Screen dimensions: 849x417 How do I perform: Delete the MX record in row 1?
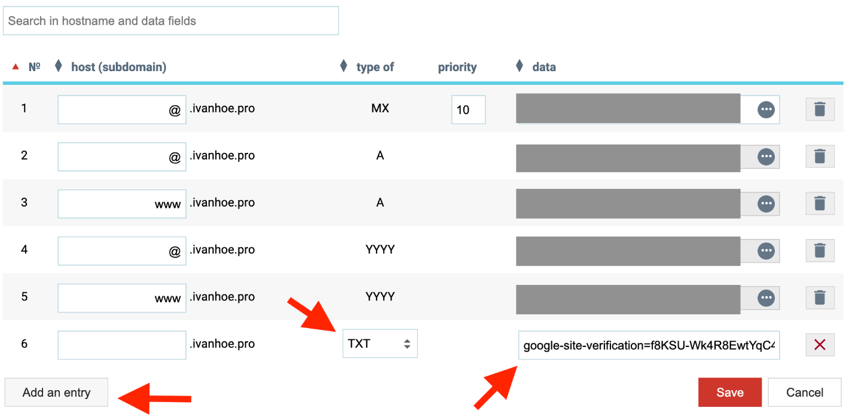(x=820, y=109)
